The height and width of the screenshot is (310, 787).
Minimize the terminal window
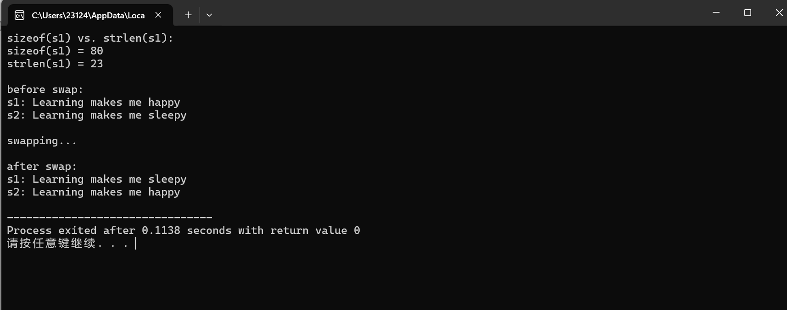[x=716, y=13]
